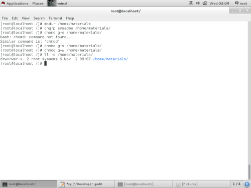Screen dimensions: 251x188
Task: Close the terminal window
Action: pyautogui.click(x=247, y=11)
